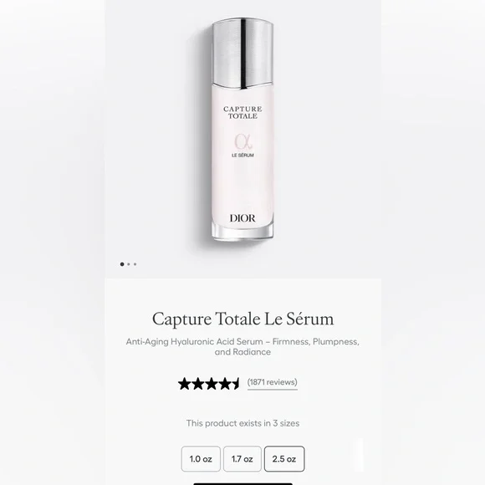The height and width of the screenshot is (485, 485).
Task: Jump to the third carousel dot
Action: point(135,264)
